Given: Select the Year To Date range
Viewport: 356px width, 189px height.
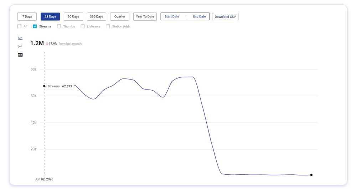Looking at the screenshot, I should [x=145, y=17].
